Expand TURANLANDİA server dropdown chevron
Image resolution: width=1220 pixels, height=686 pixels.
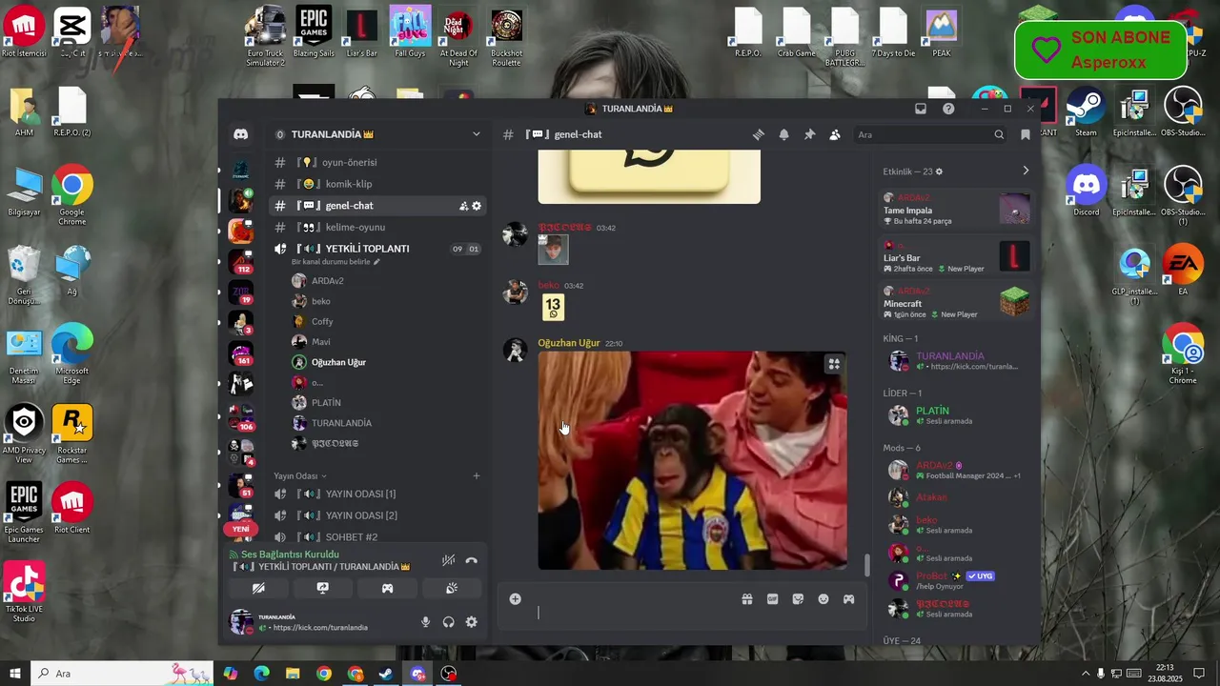(477, 134)
